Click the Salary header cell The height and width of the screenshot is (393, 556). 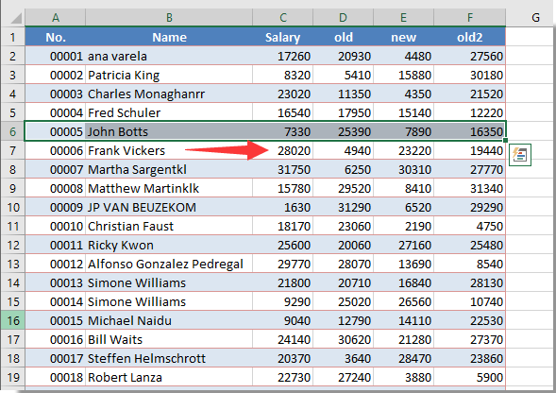(x=282, y=37)
